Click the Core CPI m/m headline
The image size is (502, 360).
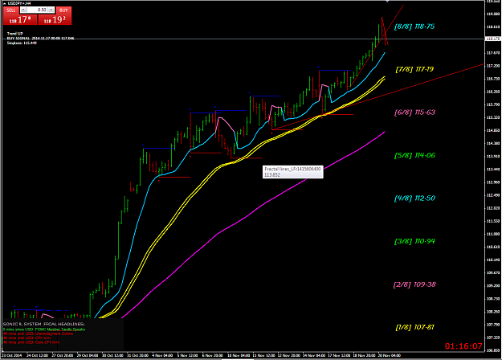[31, 342]
